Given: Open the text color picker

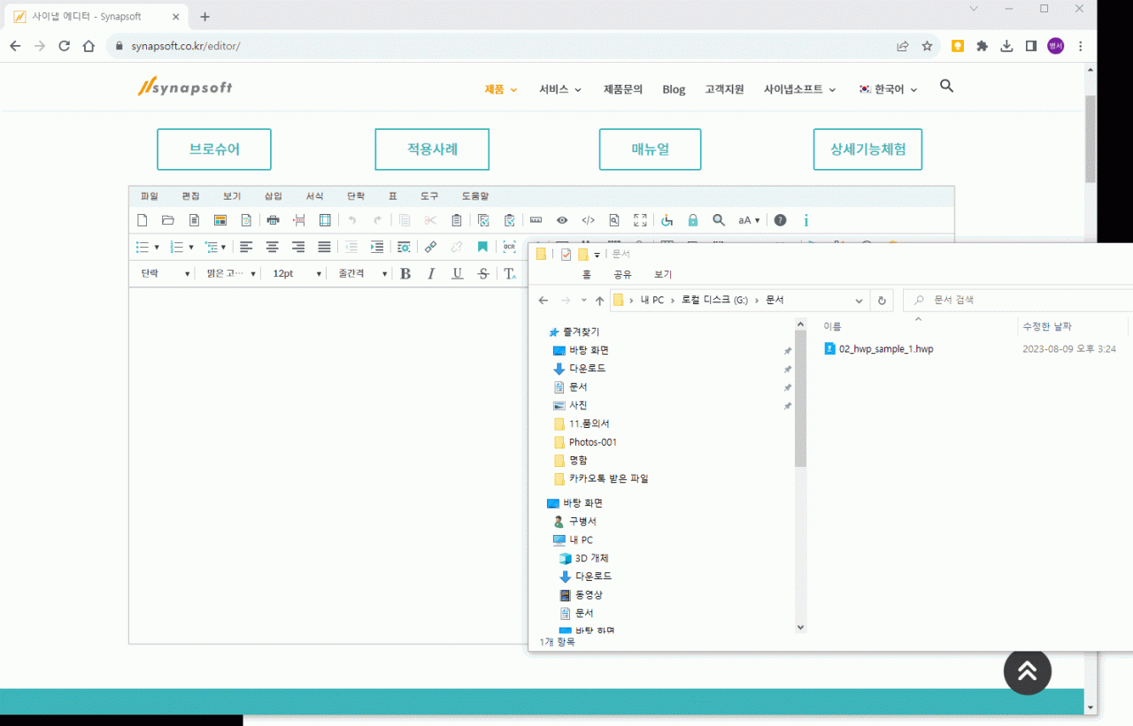Looking at the screenshot, I should 510,274.
